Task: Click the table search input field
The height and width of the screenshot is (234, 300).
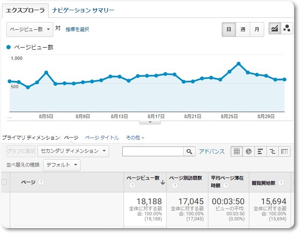Action: 153,152
